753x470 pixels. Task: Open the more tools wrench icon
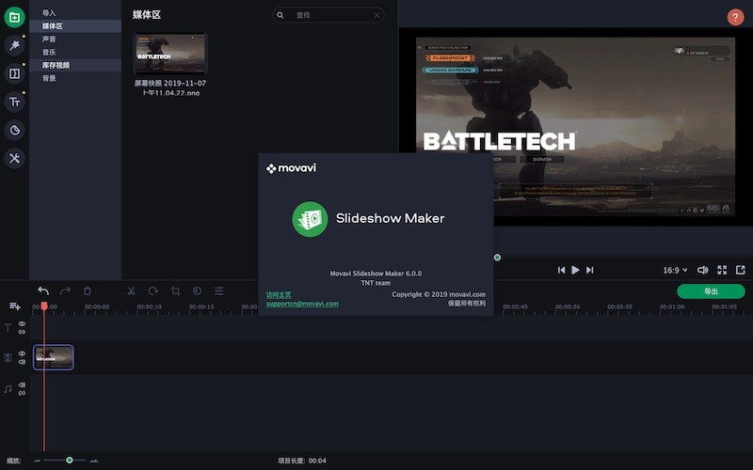14,158
